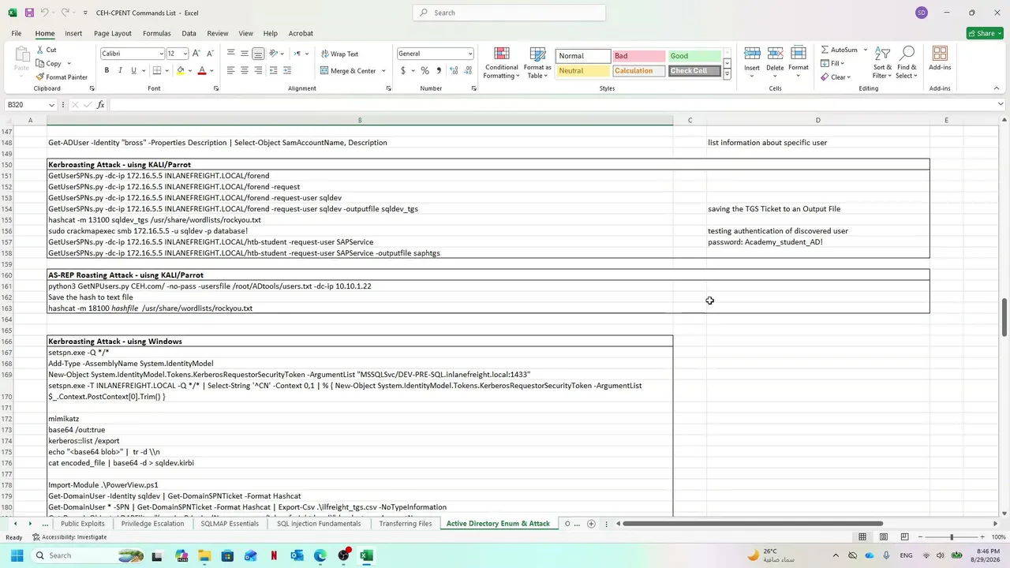Open the font size dropdown
1010x568 pixels.
click(185, 54)
